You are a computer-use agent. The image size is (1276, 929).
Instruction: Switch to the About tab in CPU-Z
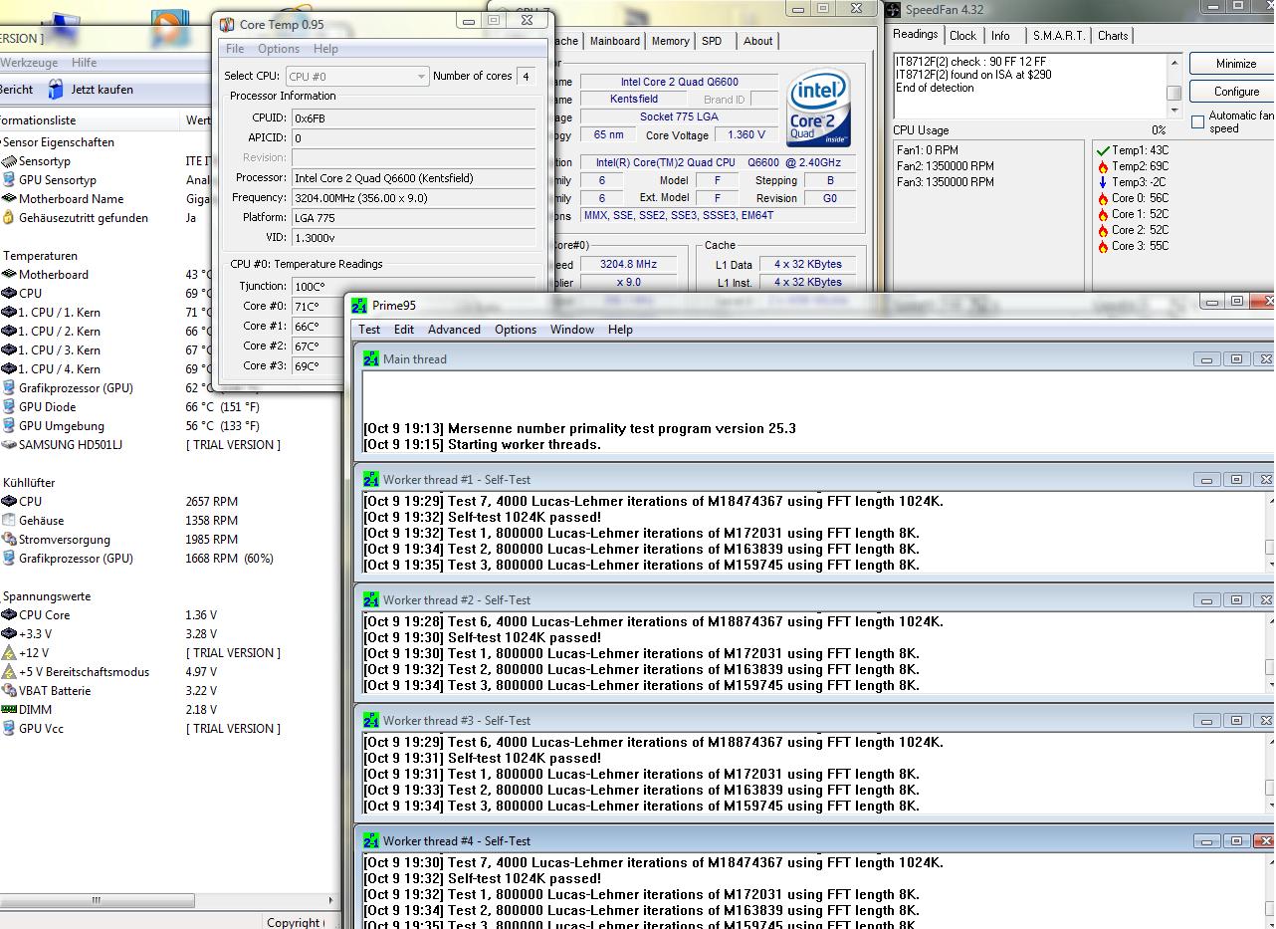tap(757, 41)
